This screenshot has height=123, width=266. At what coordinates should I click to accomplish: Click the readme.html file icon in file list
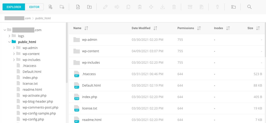click(x=77, y=120)
